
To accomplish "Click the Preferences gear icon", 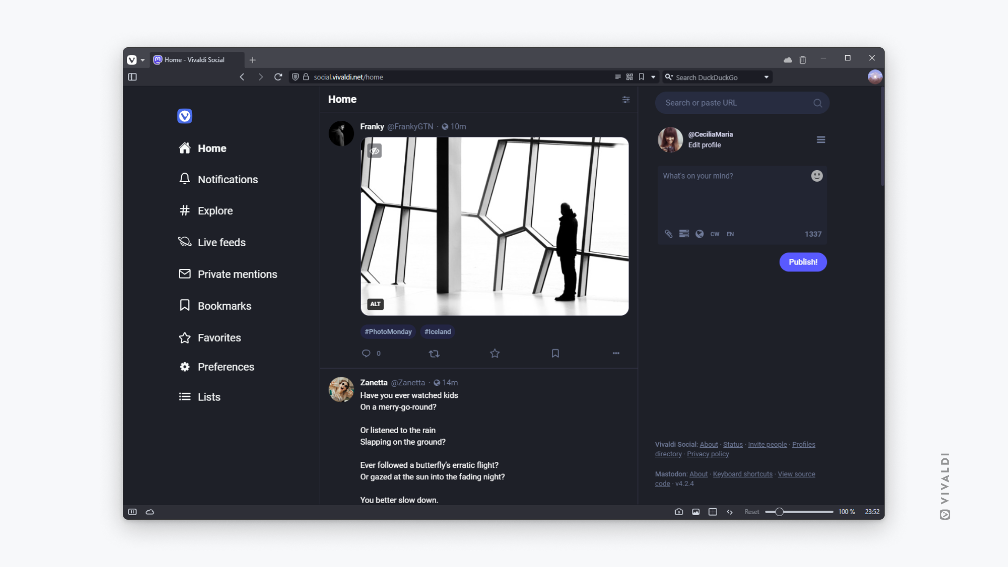I will pyautogui.click(x=184, y=366).
